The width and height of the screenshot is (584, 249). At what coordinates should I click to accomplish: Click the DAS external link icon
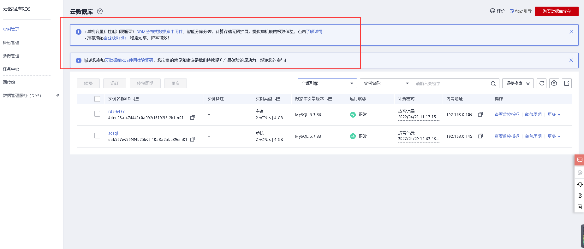coord(57,96)
